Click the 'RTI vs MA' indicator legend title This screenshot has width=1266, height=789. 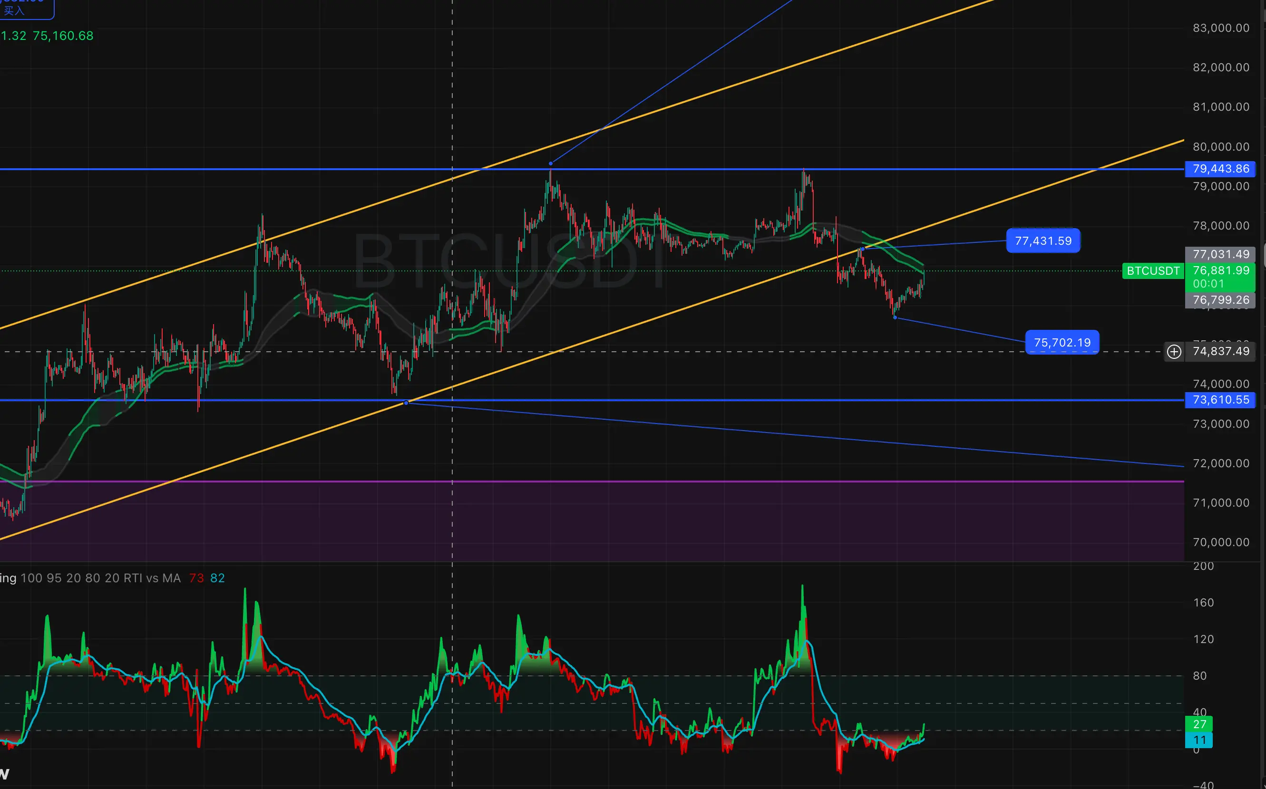(152, 578)
